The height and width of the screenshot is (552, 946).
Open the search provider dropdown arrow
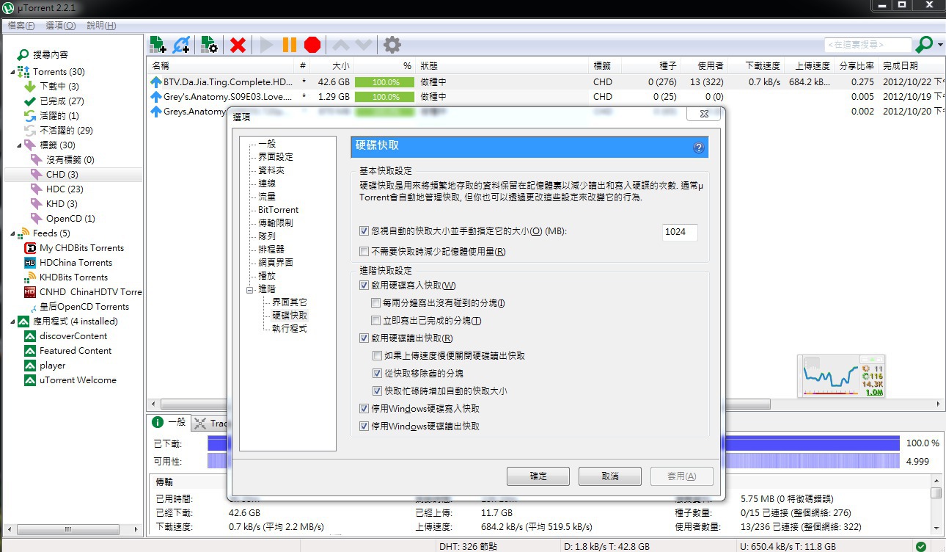coord(939,45)
